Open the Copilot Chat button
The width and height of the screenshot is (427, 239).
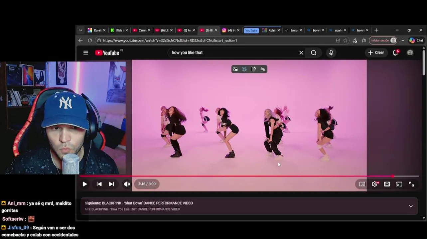click(416, 40)
